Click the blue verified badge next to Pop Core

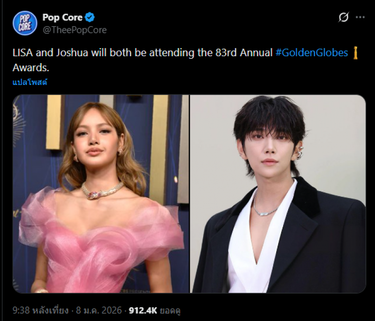click(x=91, y=17)
